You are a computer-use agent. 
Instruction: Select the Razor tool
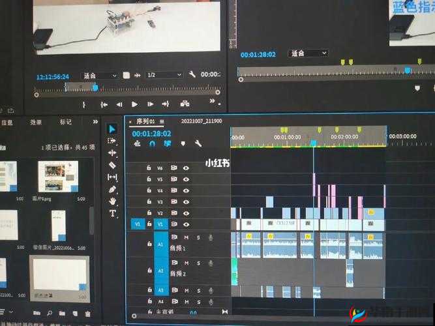112,165
